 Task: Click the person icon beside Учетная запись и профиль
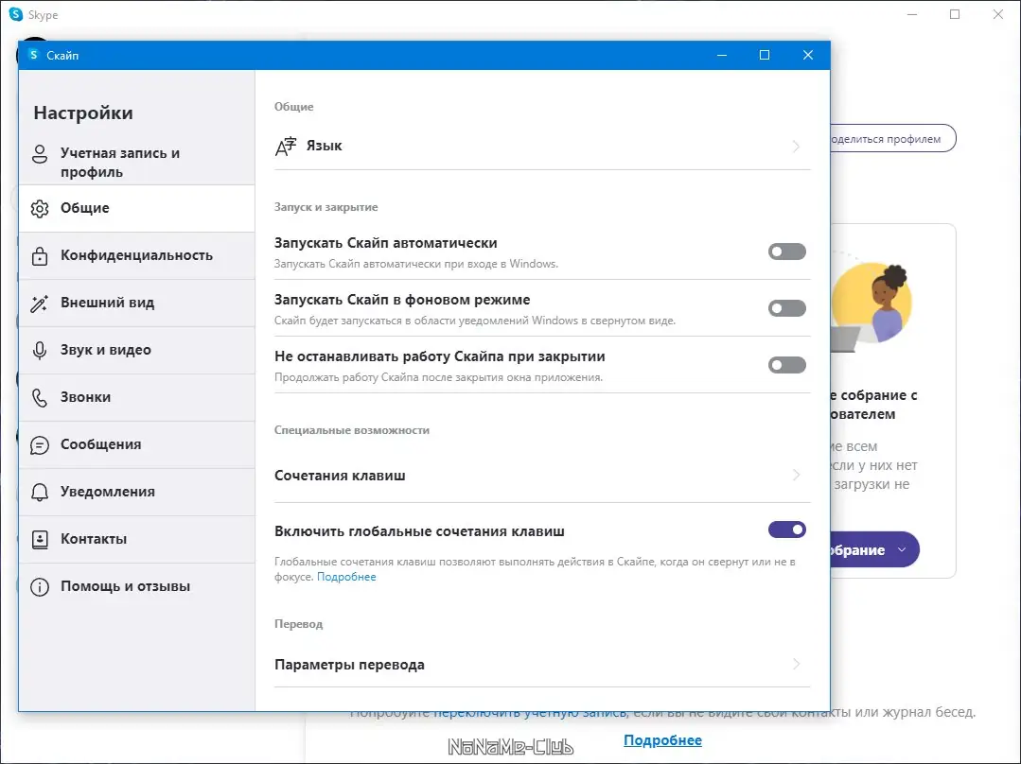pos(40,154)
